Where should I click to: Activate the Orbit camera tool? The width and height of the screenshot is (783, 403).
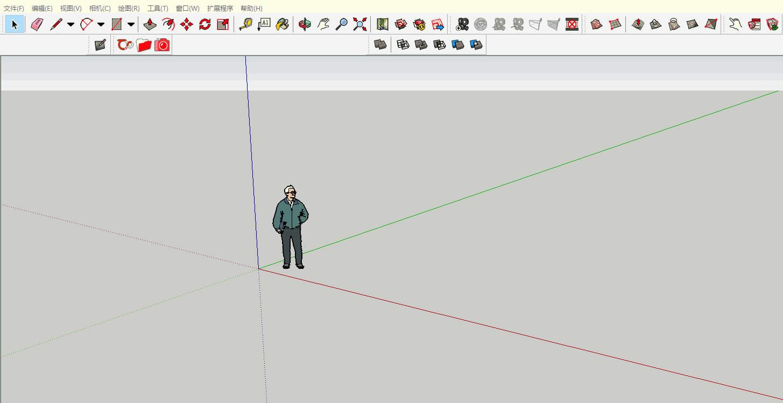[305, 24]
